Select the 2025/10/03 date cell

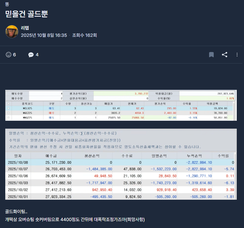coord(18,183)
